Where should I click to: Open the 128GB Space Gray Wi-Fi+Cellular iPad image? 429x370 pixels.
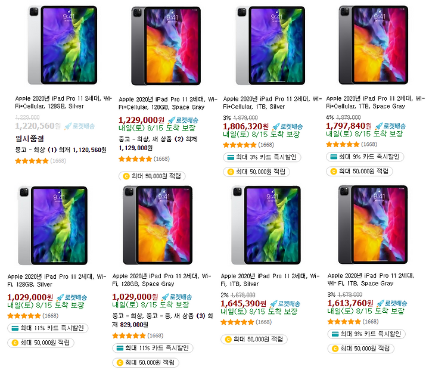(166, 46)
